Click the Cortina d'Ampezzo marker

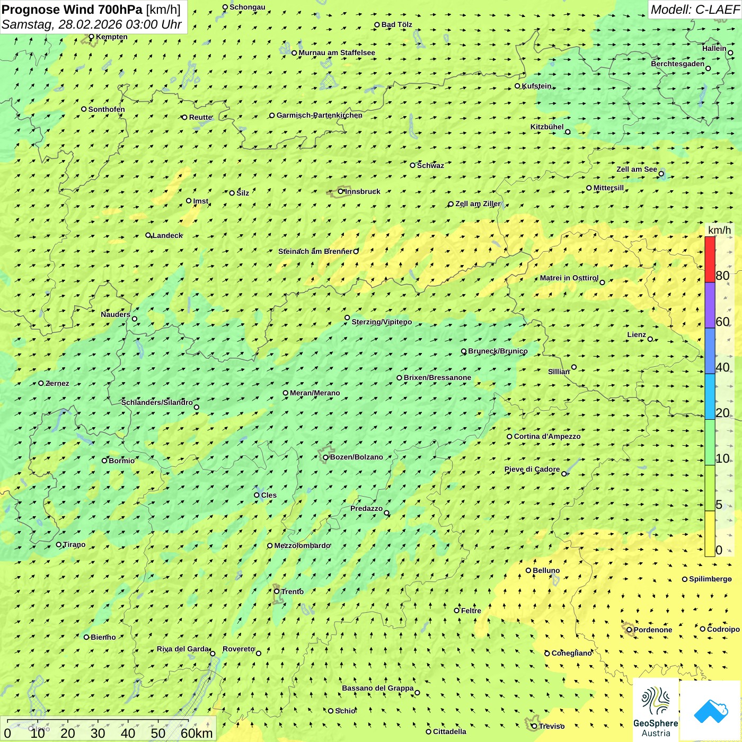pos(510,437)
